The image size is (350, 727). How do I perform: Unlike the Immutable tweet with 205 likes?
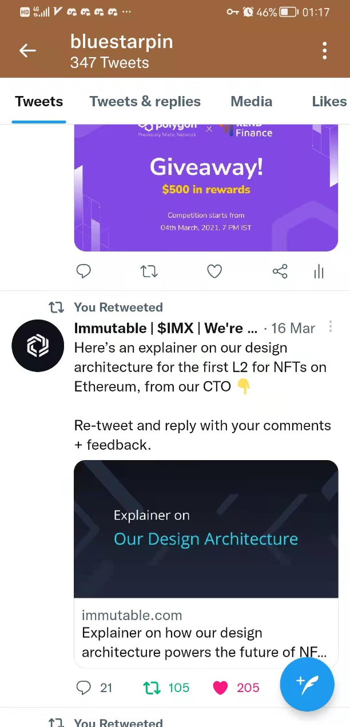[x=221, y=688]
